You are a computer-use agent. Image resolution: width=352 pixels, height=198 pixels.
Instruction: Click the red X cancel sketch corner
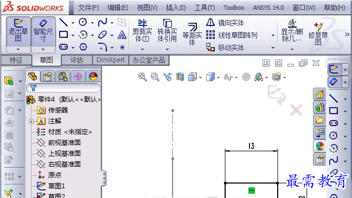click(296, 110)
